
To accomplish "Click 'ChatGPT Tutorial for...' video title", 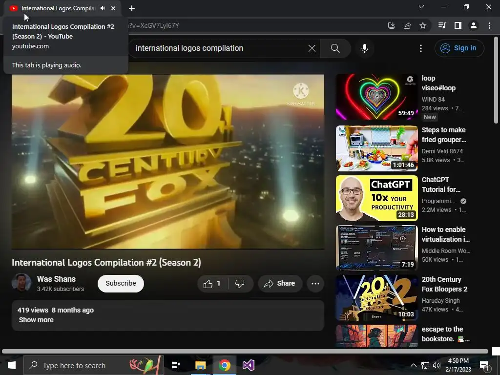I will click(441, 185).
